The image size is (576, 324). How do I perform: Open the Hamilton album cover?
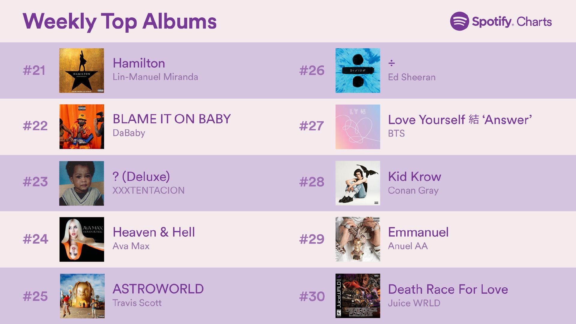point(82,70)
